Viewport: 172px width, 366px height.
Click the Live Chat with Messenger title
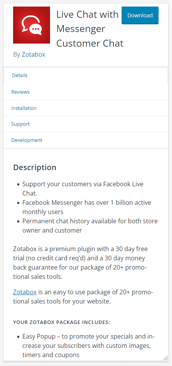[x=90, y=29]
